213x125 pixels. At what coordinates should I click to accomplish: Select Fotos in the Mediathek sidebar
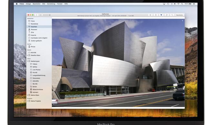point(39,21)
